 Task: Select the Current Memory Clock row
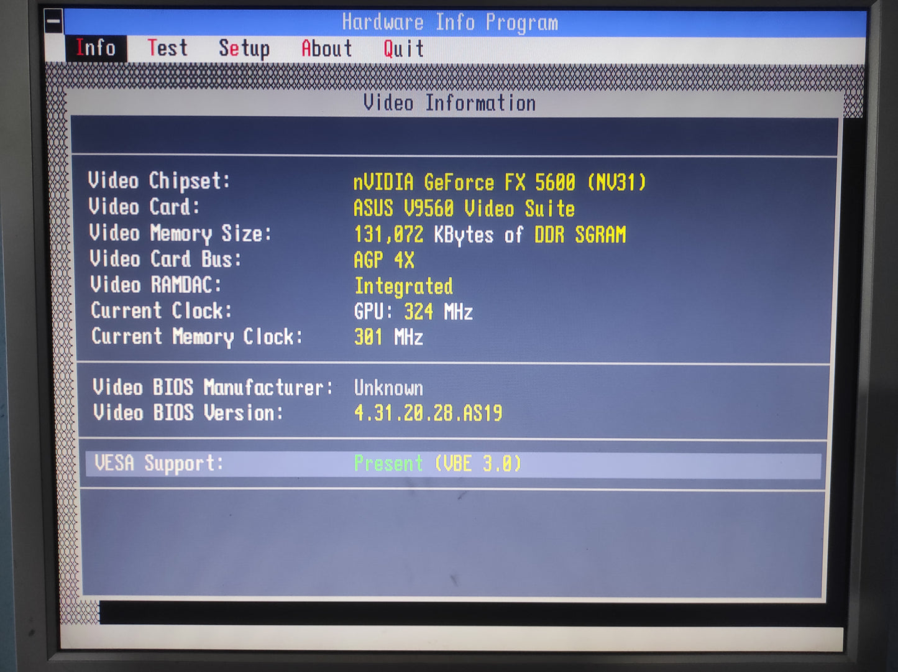(x=257, y=337)
